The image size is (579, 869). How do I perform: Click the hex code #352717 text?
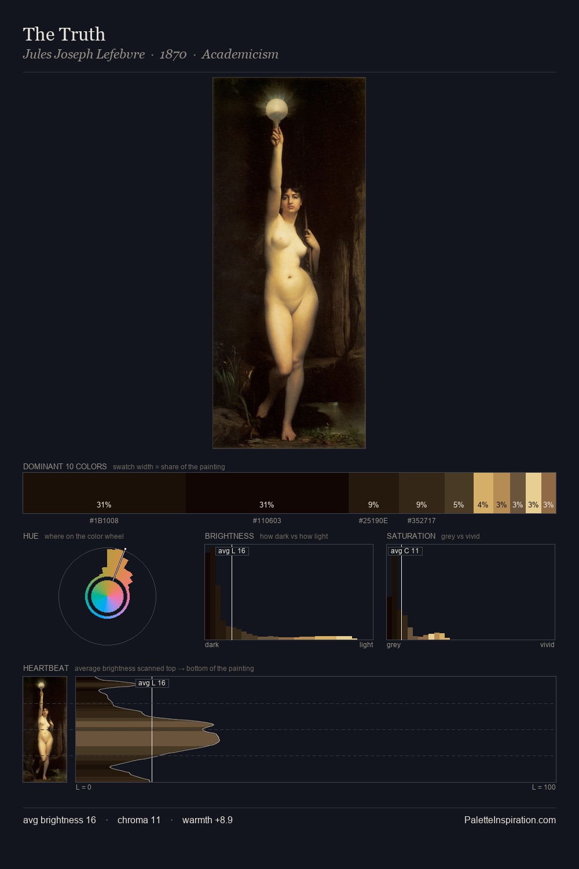(422, 521)
